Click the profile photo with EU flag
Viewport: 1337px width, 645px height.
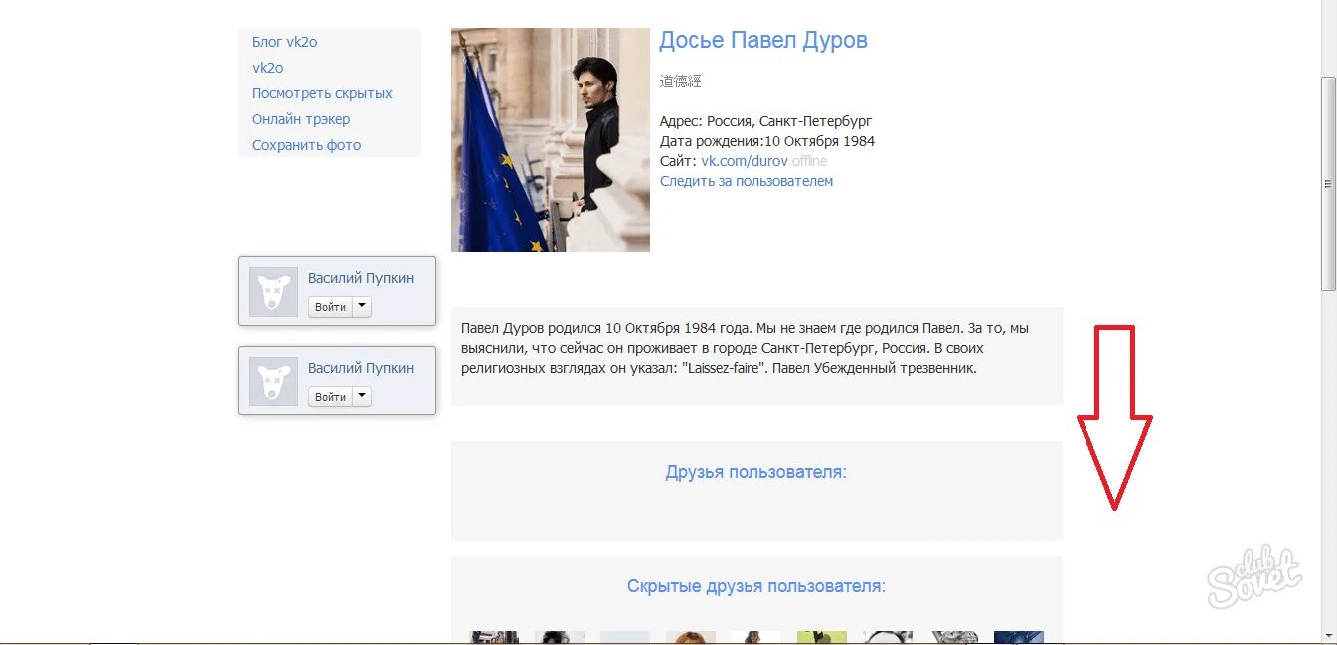pyautogui.click(x=551, y=140)
